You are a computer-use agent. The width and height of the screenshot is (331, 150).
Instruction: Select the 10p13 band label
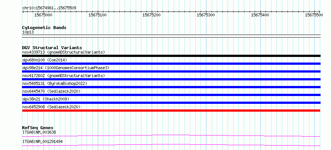(x=28, y=32)
